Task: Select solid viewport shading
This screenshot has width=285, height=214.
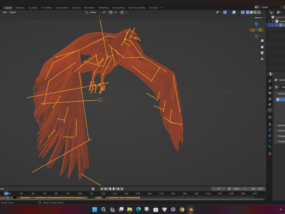Action: pyautogui.click(x=252, y=12)
